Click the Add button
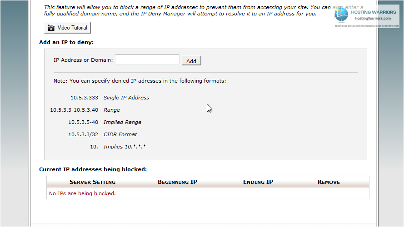Image resolution: width=404 pixels, height=227 pixels. pyautogui.click(x=191, y=61)
